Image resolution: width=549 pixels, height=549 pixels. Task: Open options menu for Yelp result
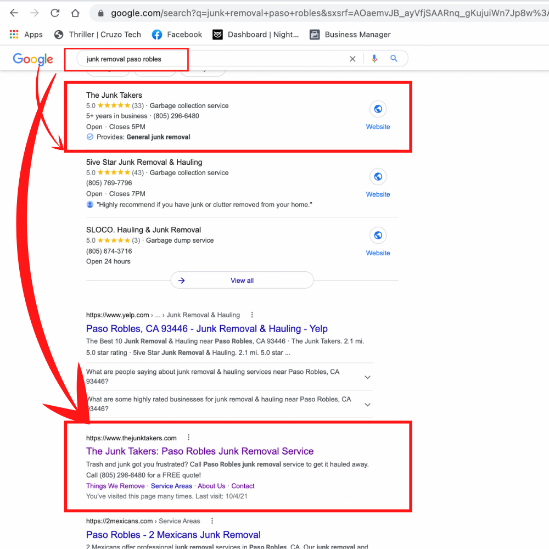coord(252,315)
